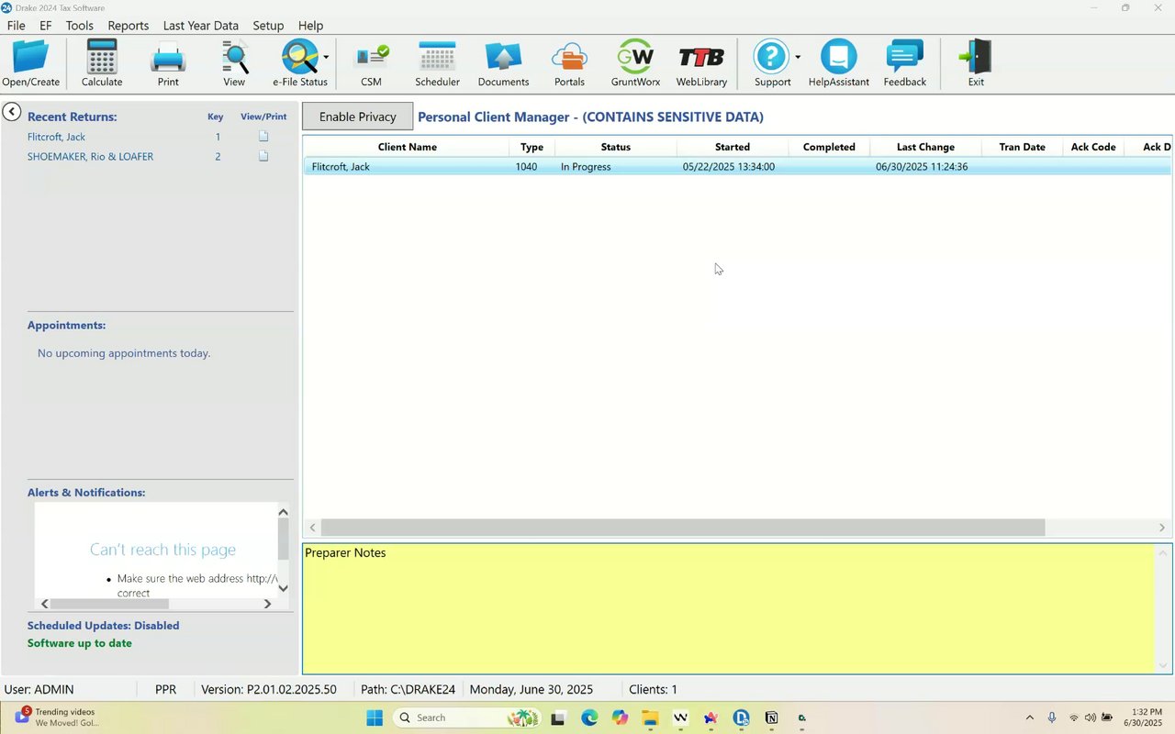1175x734 pixels.
Task: Open the Help menu
Action: point(310,26)
